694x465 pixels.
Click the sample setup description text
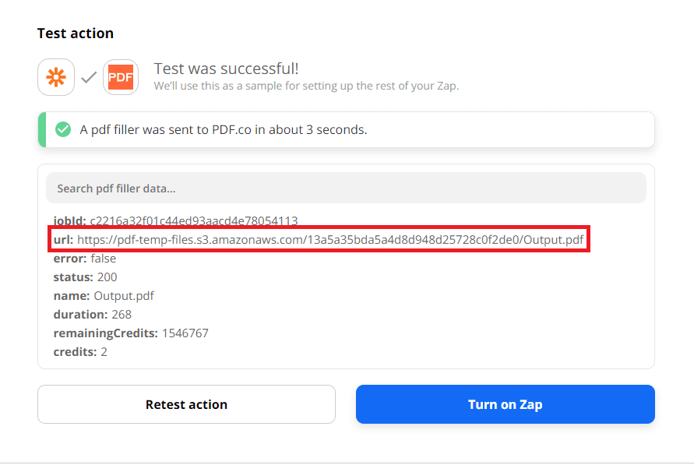(306, 86)
